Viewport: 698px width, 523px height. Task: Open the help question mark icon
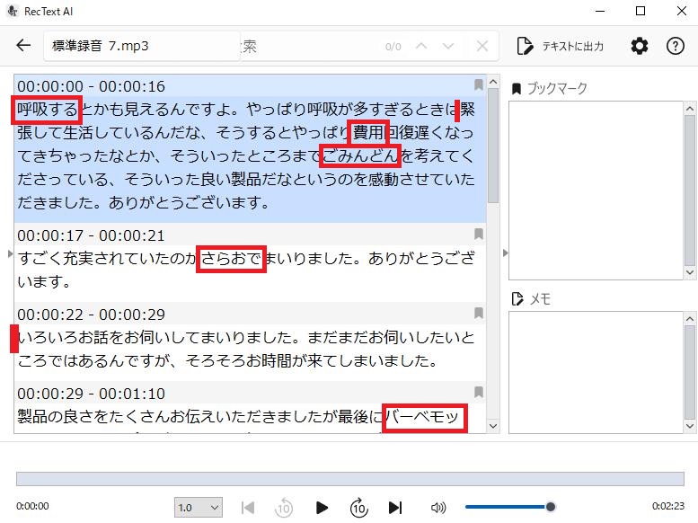(x=675, y=46)
